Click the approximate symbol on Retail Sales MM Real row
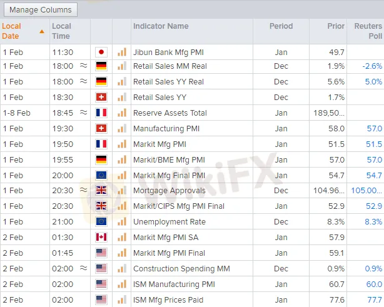384x307 pixels. click(x=83, y=66)
